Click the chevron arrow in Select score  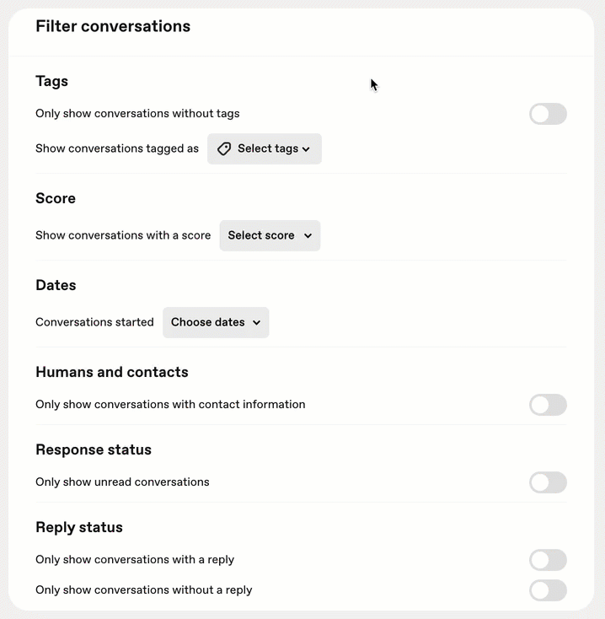[308, 235]
